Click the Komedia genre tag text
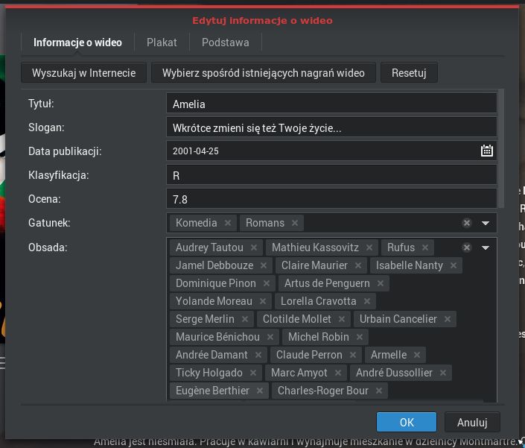The image size is (525, 448). click(x=196, y=223)
